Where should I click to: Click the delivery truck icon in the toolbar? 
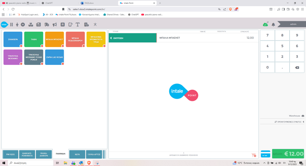tap(47, 25)
